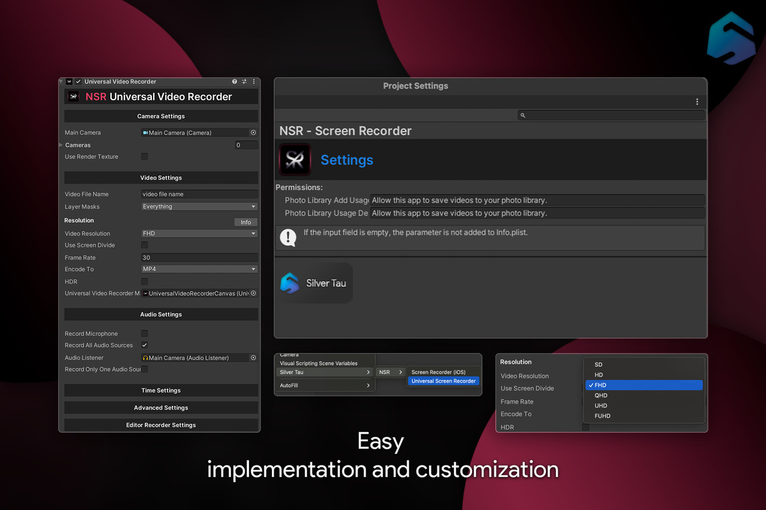Click the search magnifier icon in Project Settings
766x510 pixels.
click(x=523, y=115)
